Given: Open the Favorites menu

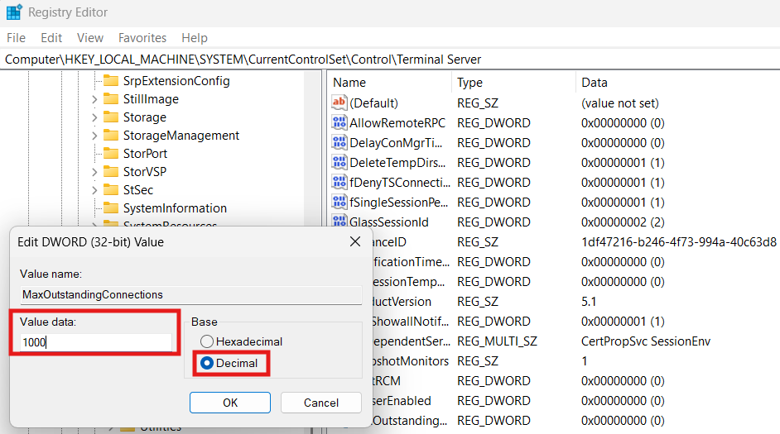Looking at the screenshot, I should click(142, 38).
